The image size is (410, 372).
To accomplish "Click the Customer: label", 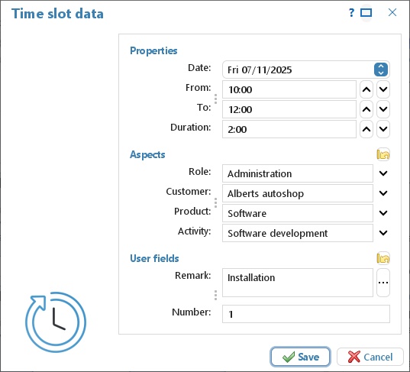I will point(189,191).
